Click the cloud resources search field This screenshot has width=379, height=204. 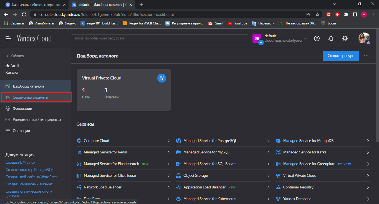[160, 38]
